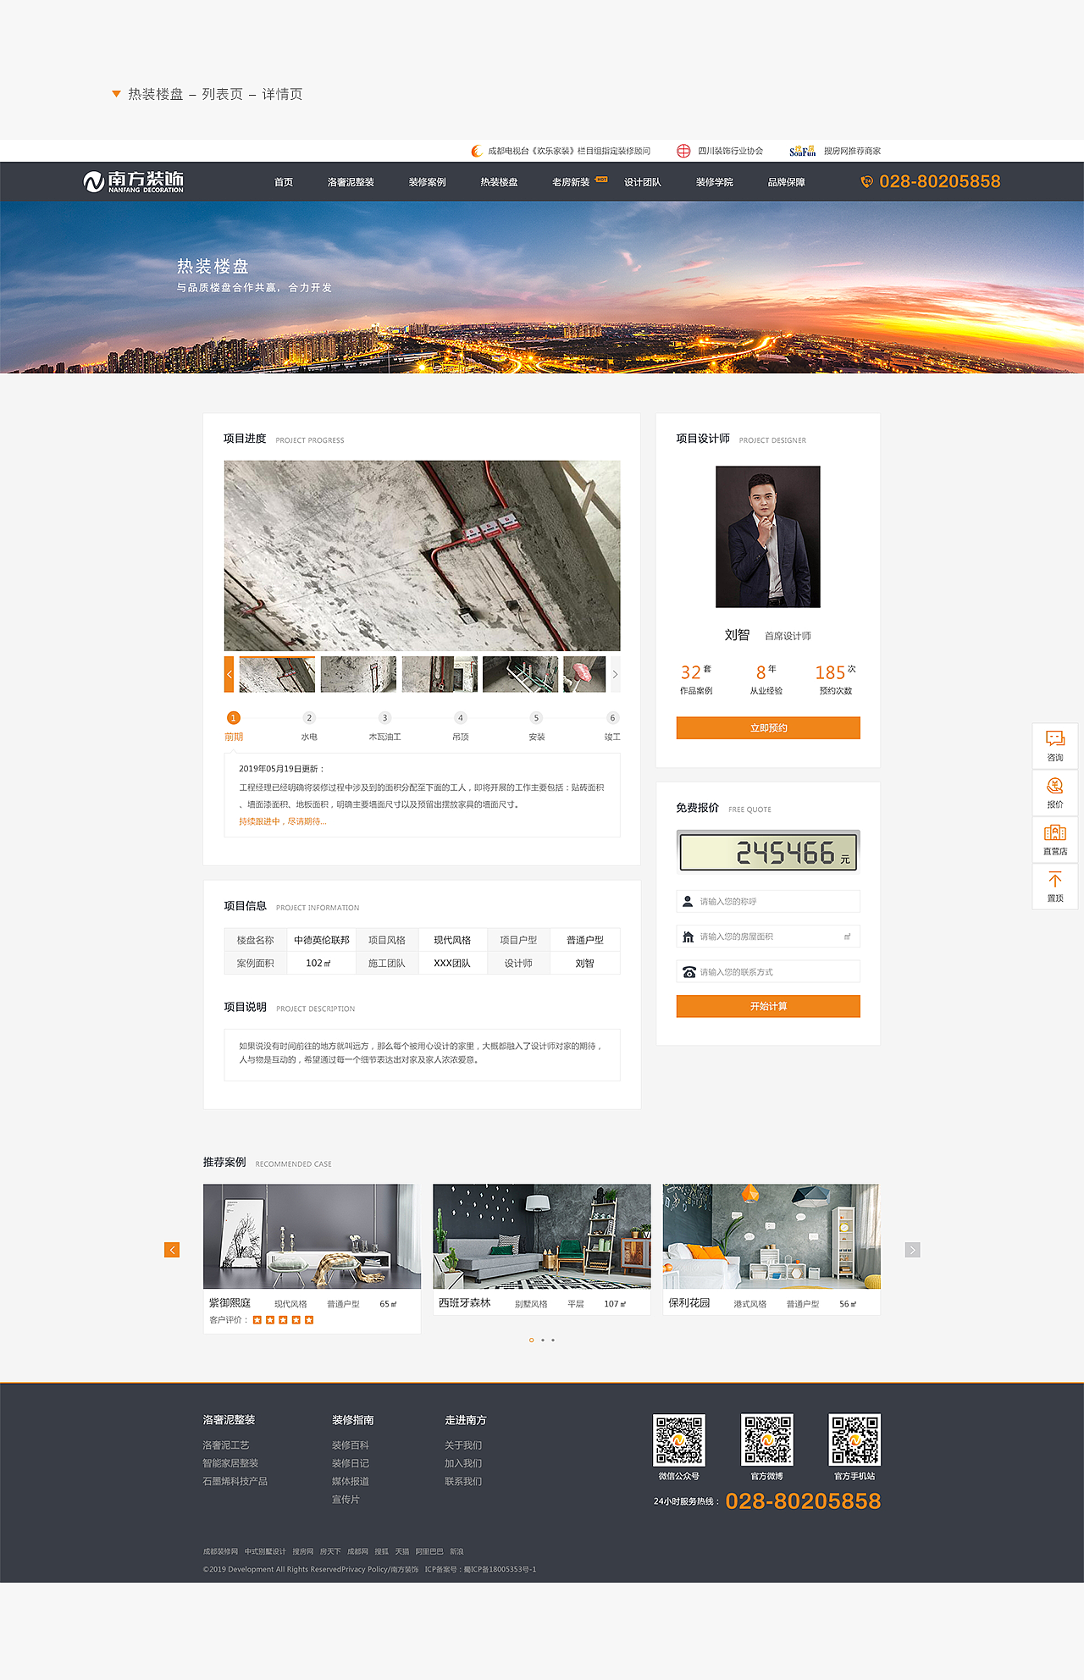Click the phone icon beside 028-80205858 in header
Image resolution: width=1084 pixels, height=1680 pixels.
pyautogui.click(x=866, y=181)
